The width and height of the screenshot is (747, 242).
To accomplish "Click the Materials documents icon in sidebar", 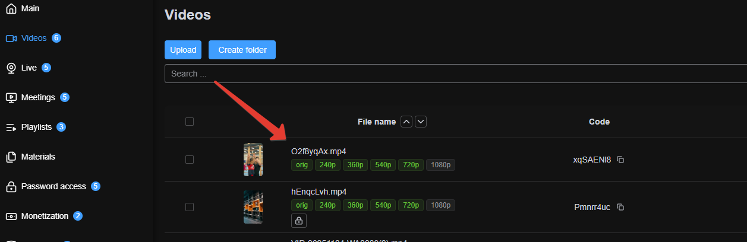I will coord(11,157).
